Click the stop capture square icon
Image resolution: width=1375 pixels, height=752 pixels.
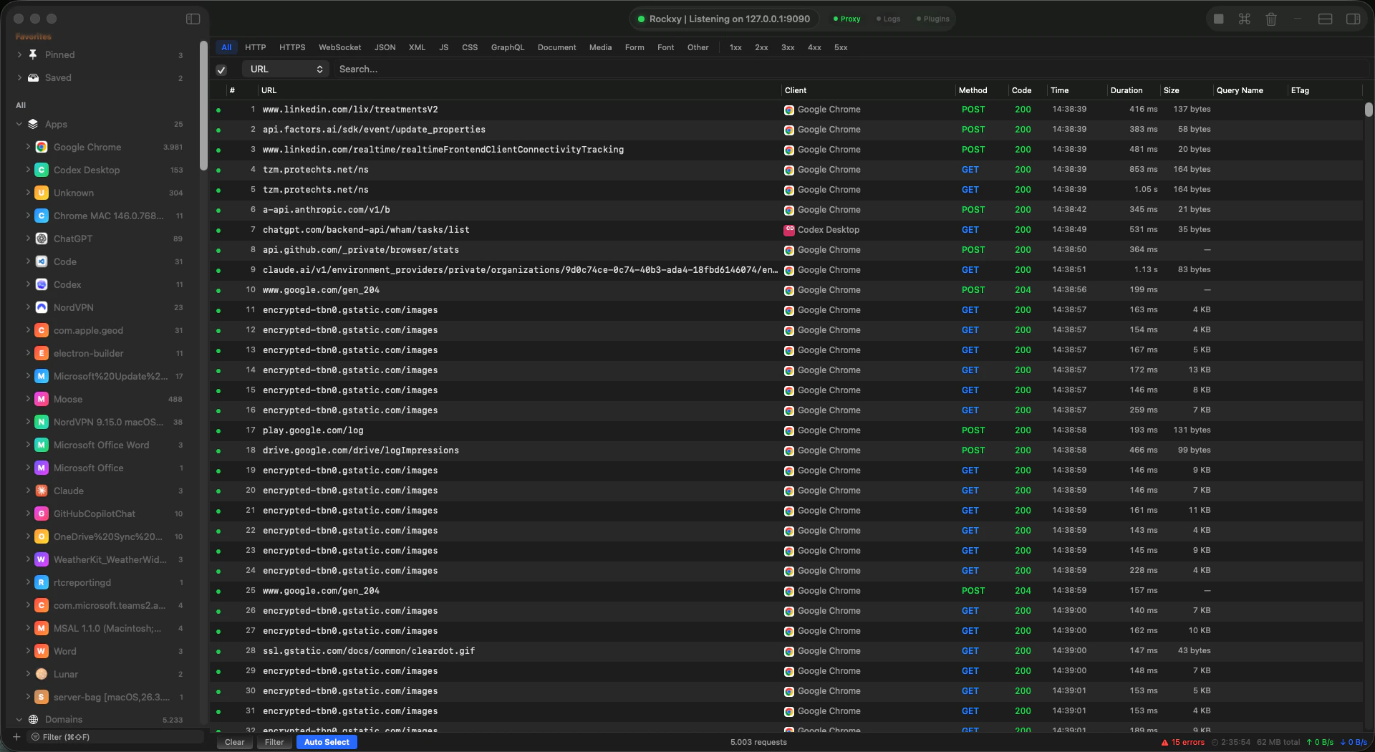[1218, 19]
